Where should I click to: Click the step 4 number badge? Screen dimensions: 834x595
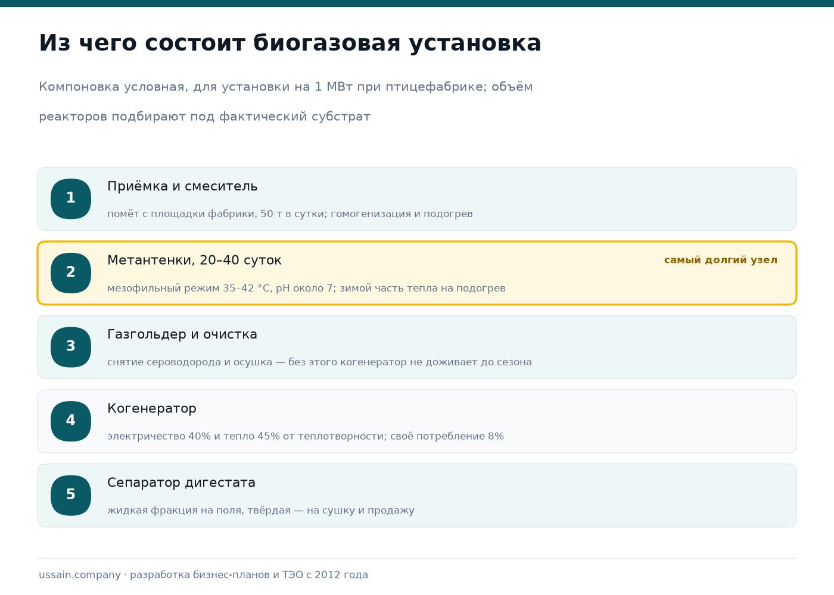[71, 421]
